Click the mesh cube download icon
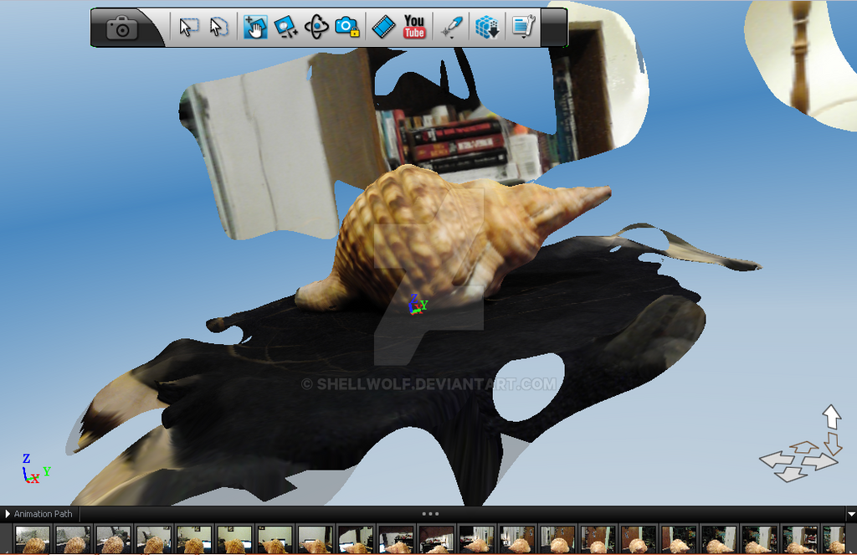 (x=487, y=27)
